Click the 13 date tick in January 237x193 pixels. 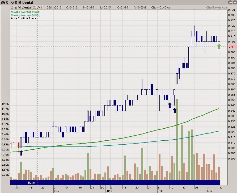[x=124, y=188]
